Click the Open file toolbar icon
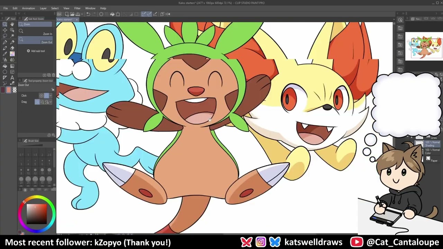443x249 pixels. point(72,14)
